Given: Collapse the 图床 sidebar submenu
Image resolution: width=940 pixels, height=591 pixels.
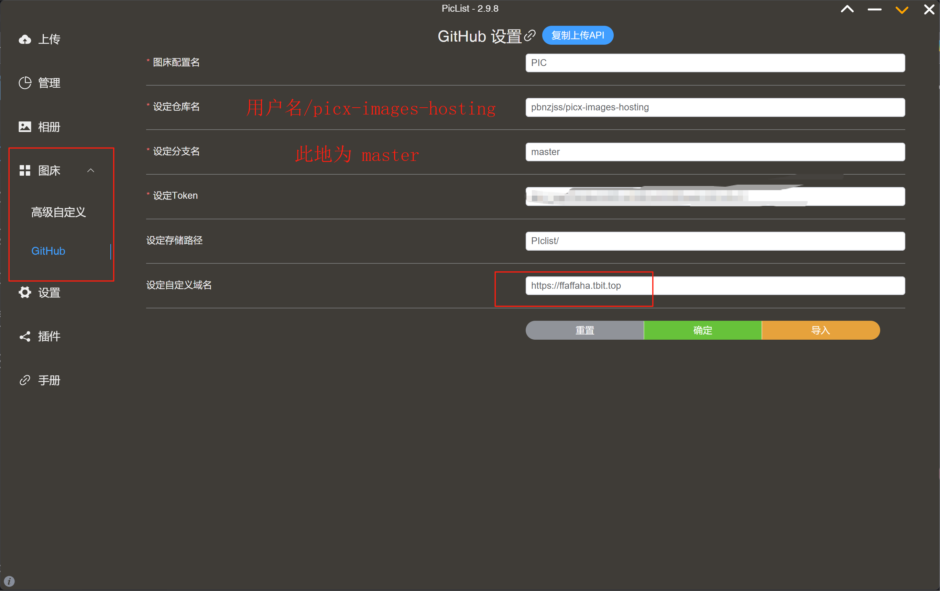Looking at the screenshot, I should [x=91, y=171].
